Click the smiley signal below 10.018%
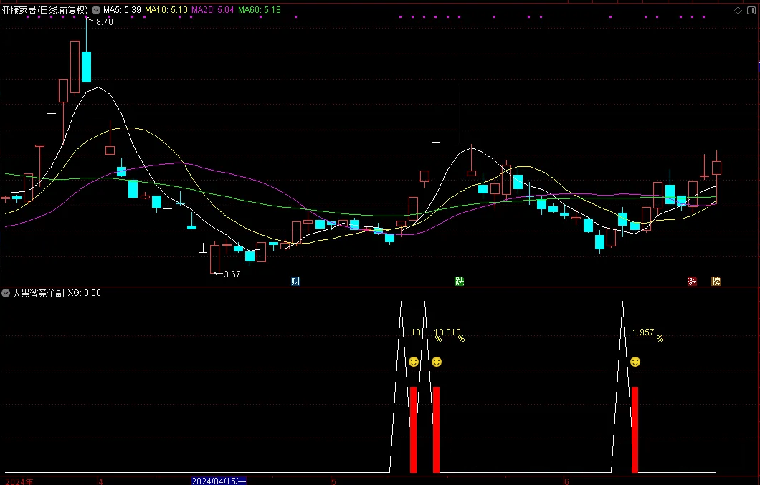This screenshot has height=485, width=760. pos(437,362)
